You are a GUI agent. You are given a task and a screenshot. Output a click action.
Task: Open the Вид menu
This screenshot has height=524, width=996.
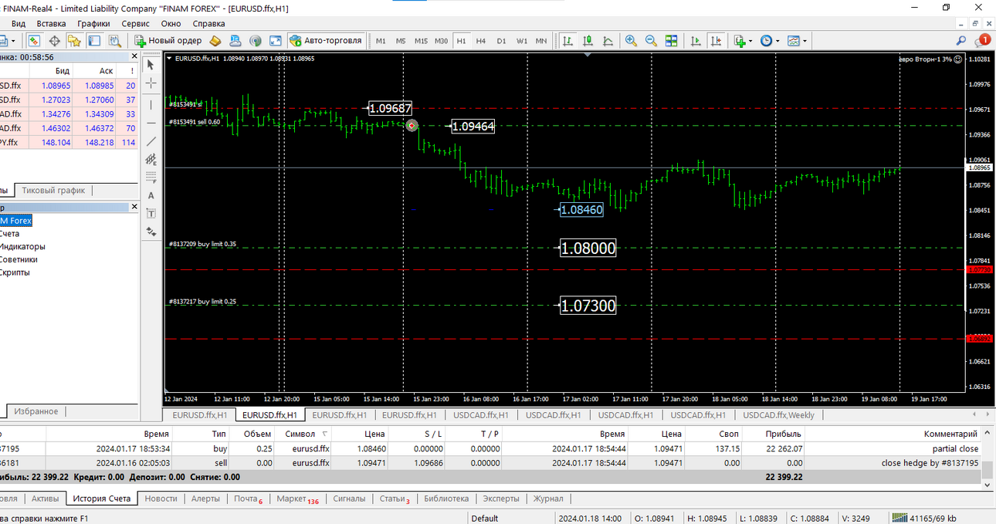pyautogui.click(x=19, y=24)
